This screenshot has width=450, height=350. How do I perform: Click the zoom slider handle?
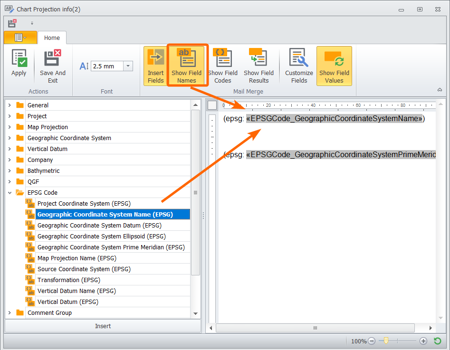(x=386, y=341)
